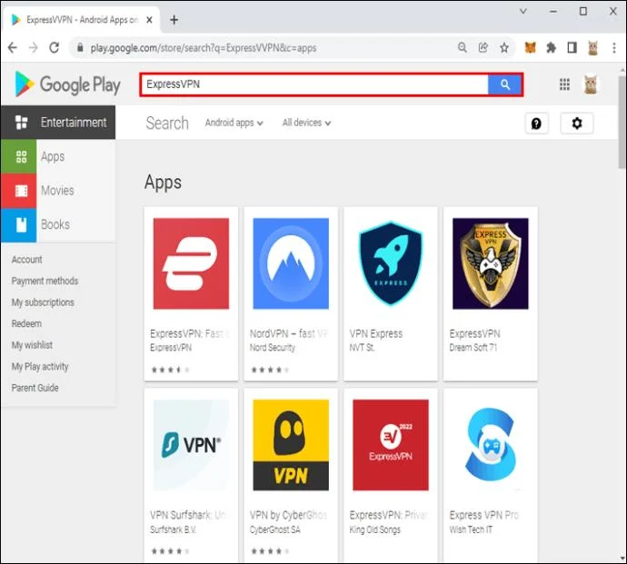
Task: Open the Google account cat avatar
Action: click(591, 84)
